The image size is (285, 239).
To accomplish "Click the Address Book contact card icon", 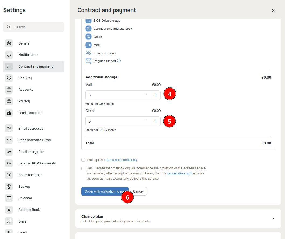I will (9, 210).
